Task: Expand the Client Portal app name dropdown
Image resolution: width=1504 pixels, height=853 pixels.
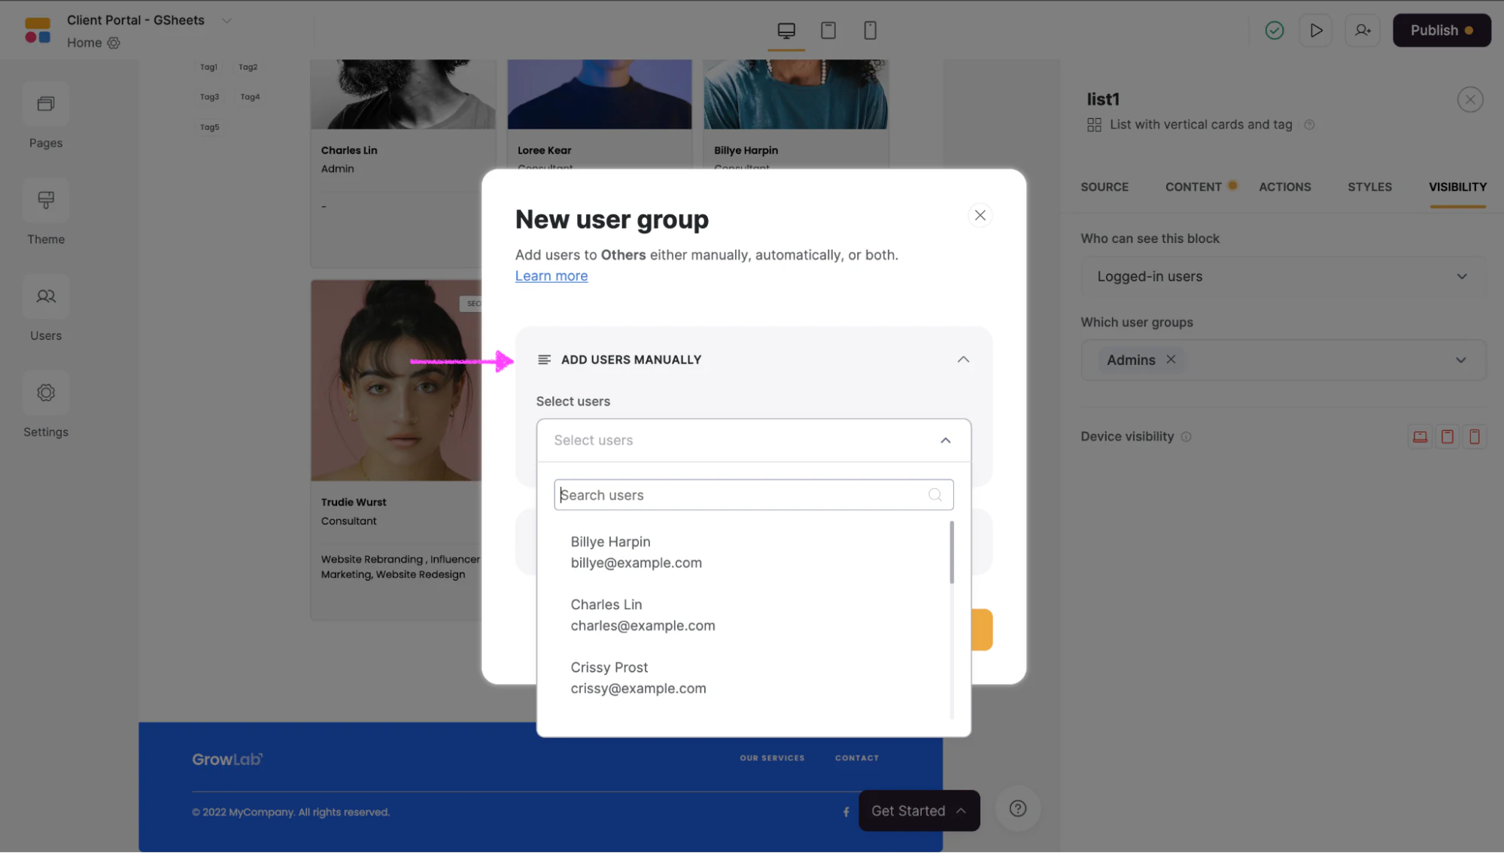Action: (x=226, y=20)
